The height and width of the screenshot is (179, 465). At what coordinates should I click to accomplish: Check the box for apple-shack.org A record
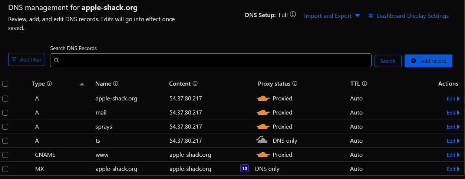pyautogui.click(x=5, y=99)
